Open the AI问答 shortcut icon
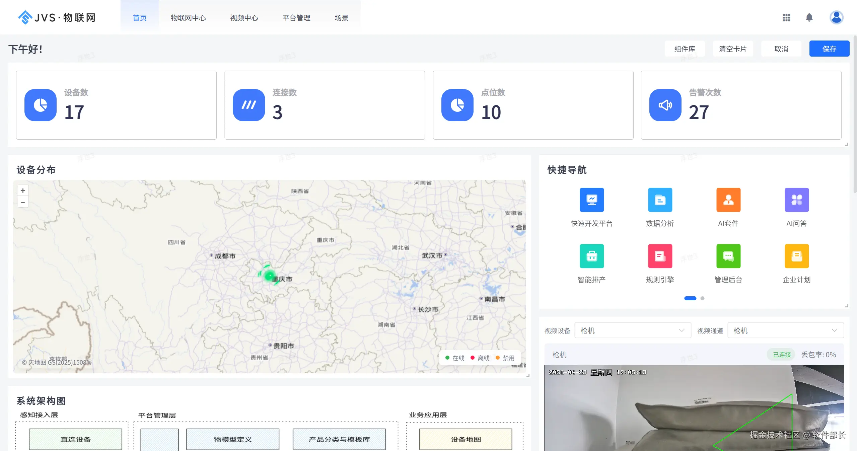The height and width of the screenshot is (451, 857). tap(796, 200)
